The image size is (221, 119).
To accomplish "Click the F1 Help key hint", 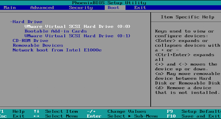I will coord(12,111).
